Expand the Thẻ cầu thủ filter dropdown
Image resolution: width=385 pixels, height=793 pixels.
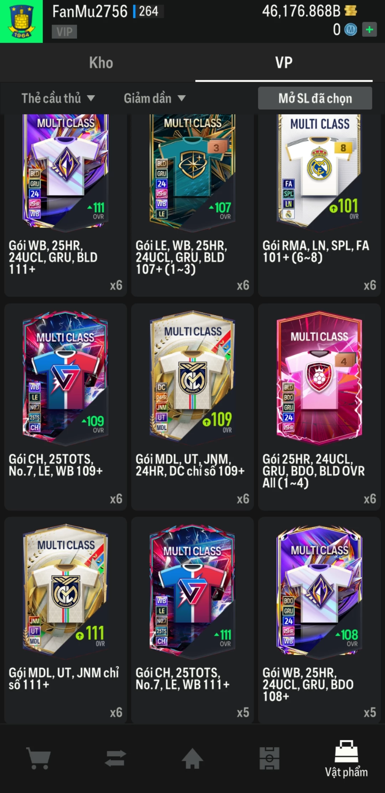pyautogui.click(x=58, y=98)
